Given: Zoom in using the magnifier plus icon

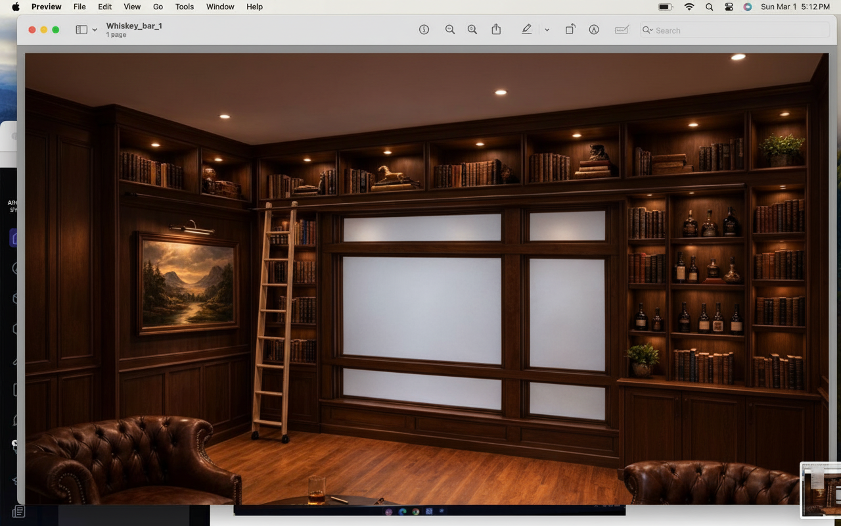Looking at the screenshot, I should [472, 30].
